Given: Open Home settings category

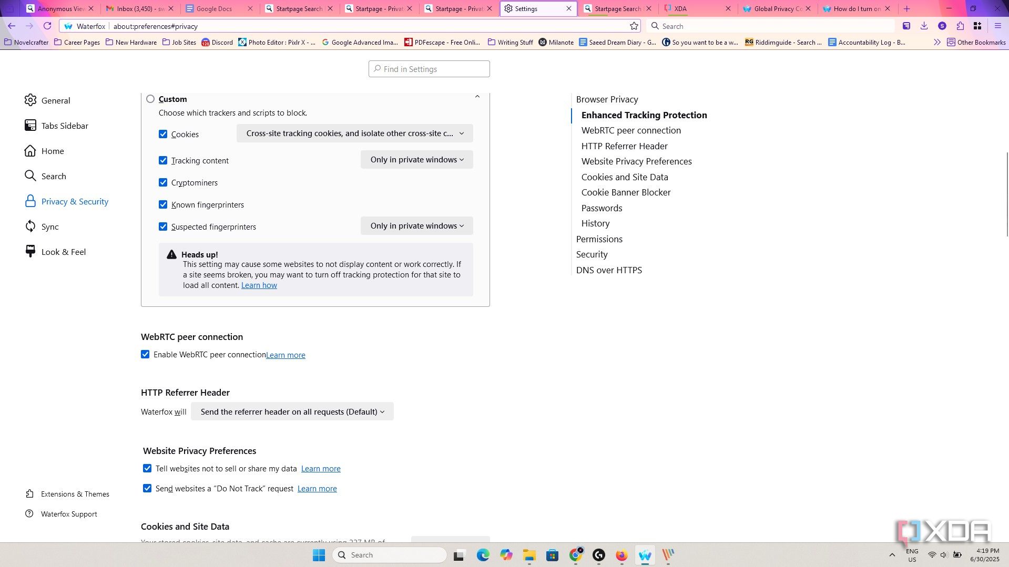Looking at the screenshot, I should click(44, 151).
